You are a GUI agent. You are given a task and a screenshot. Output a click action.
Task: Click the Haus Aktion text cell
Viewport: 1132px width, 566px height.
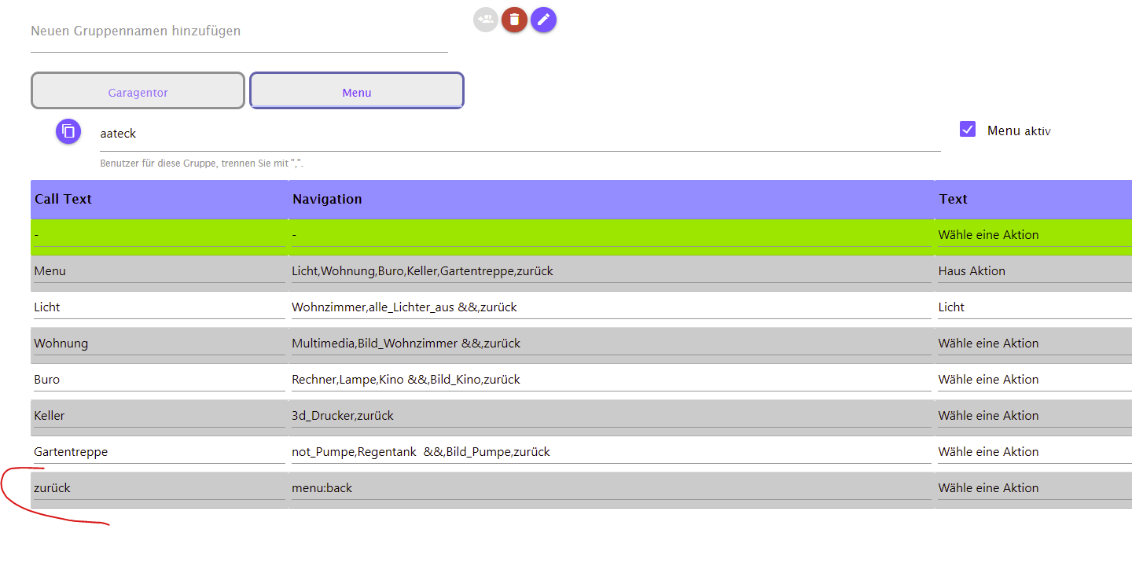(x=1035, y=272)
